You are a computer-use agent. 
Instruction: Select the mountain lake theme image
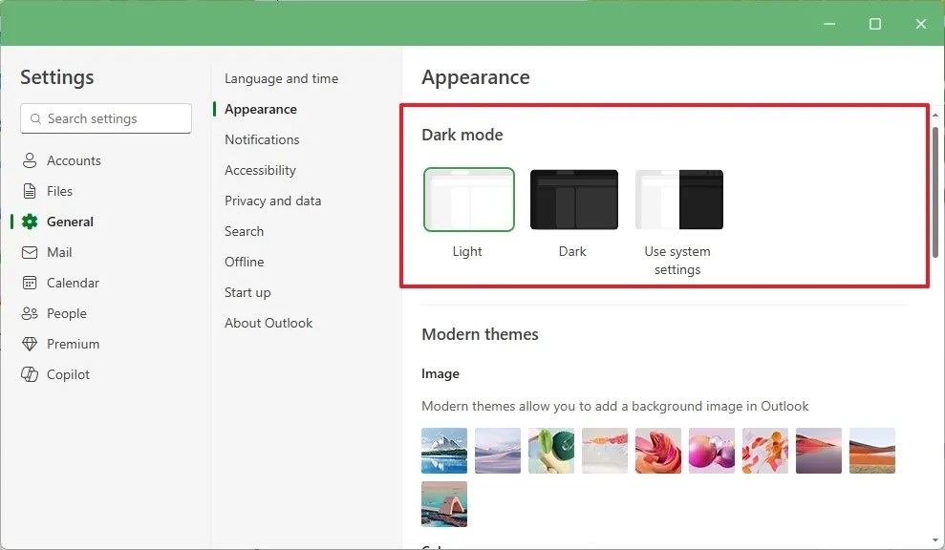pyautogui.click(x=443, y=449)
